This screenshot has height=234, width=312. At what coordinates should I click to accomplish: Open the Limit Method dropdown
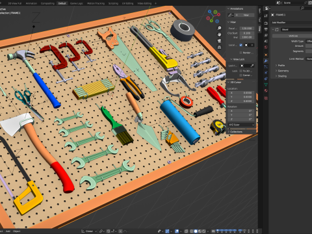[309, 59]
